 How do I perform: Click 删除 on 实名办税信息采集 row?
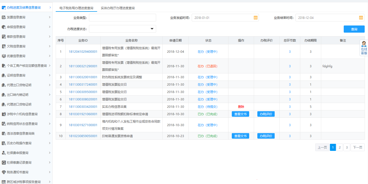pos(240,107)
